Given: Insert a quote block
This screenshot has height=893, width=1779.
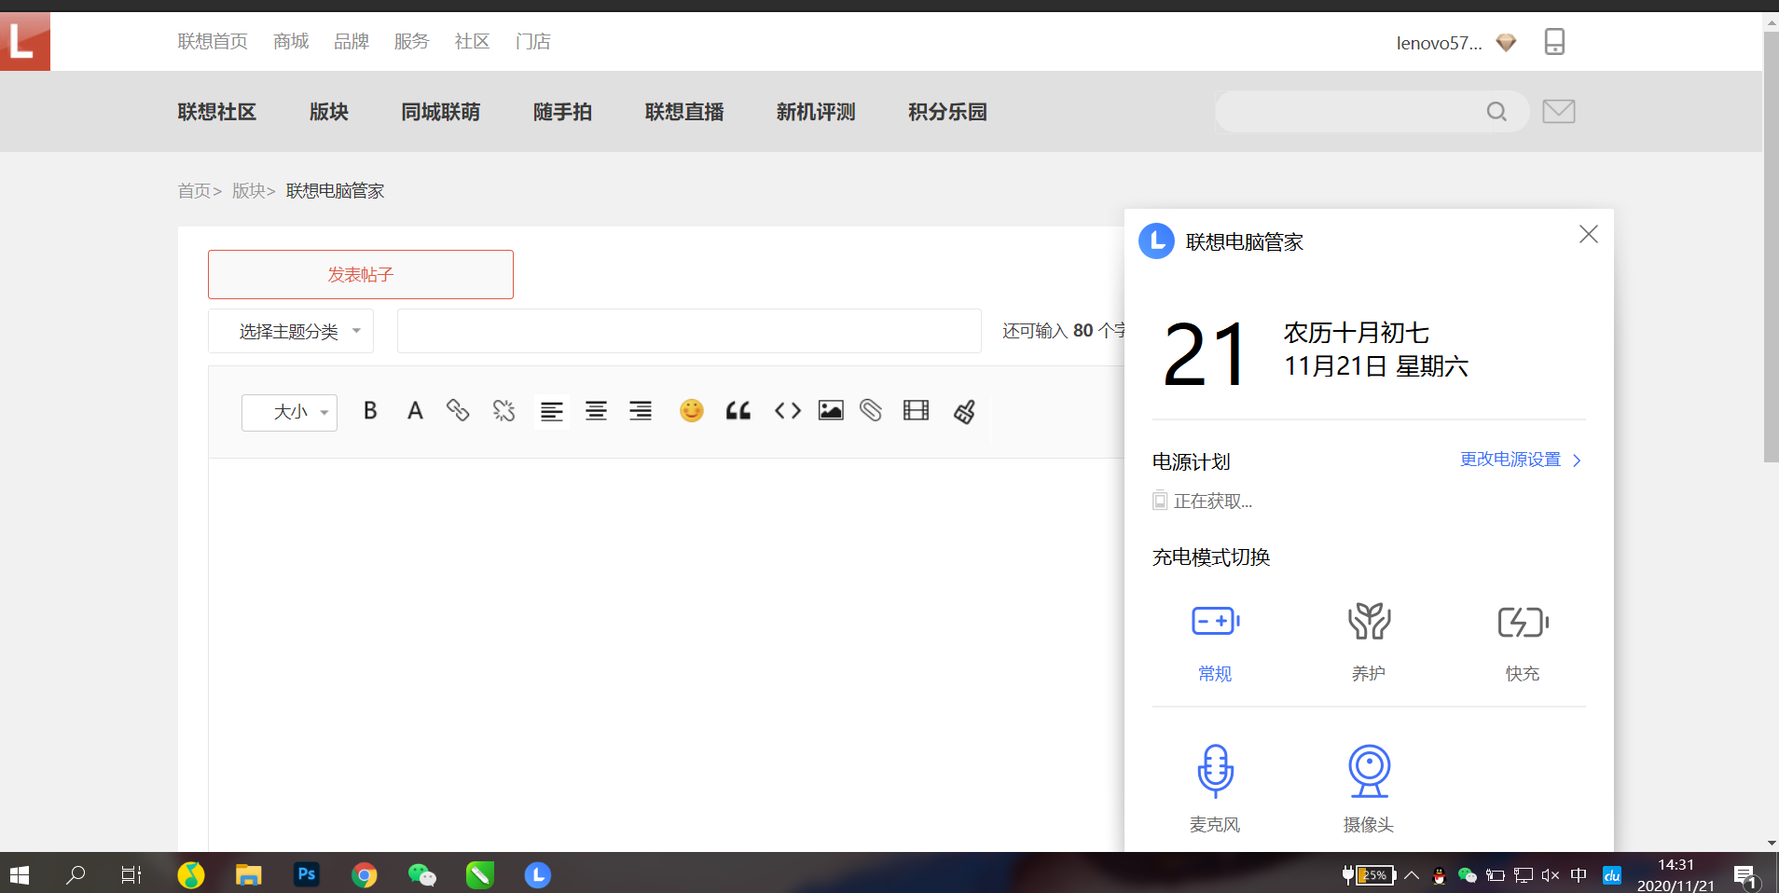Looking at the screenshot, I should click(738, 410).
